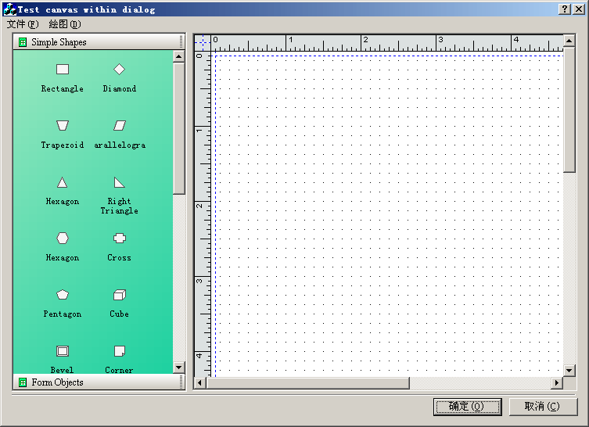Select the Cross shape icon
This screenshot has width=589, height=427.
[x=119, y=239]
